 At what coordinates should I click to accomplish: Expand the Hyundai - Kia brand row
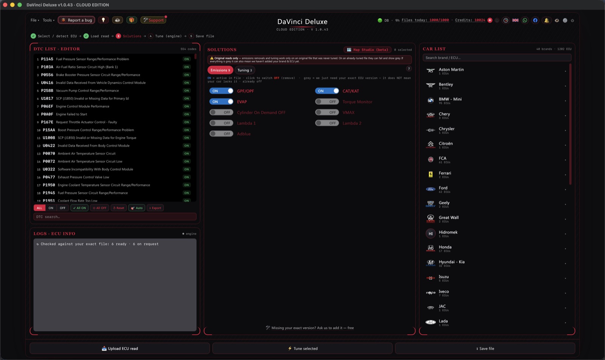coord(495,263)
